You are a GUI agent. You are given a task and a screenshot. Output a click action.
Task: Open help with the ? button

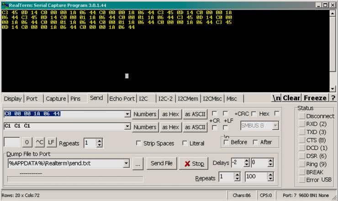(x=333, y=98)
